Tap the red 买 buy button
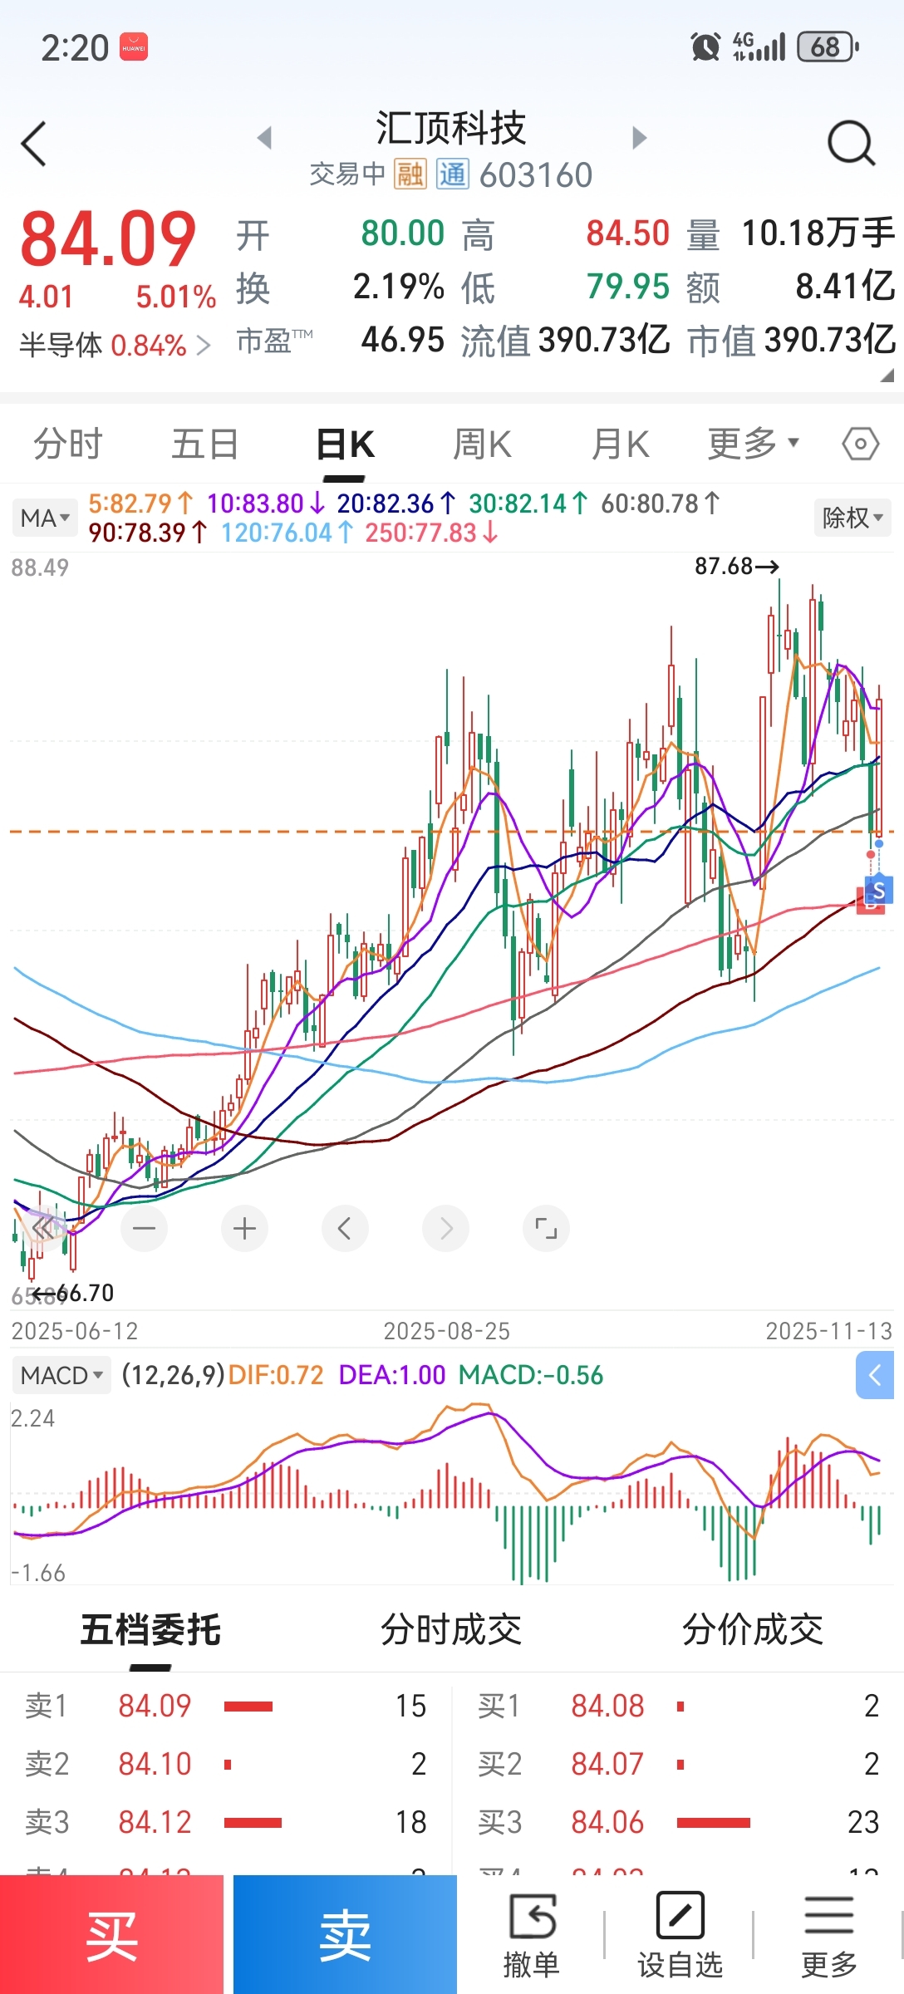The image size is (904, 1994). 111,1934
